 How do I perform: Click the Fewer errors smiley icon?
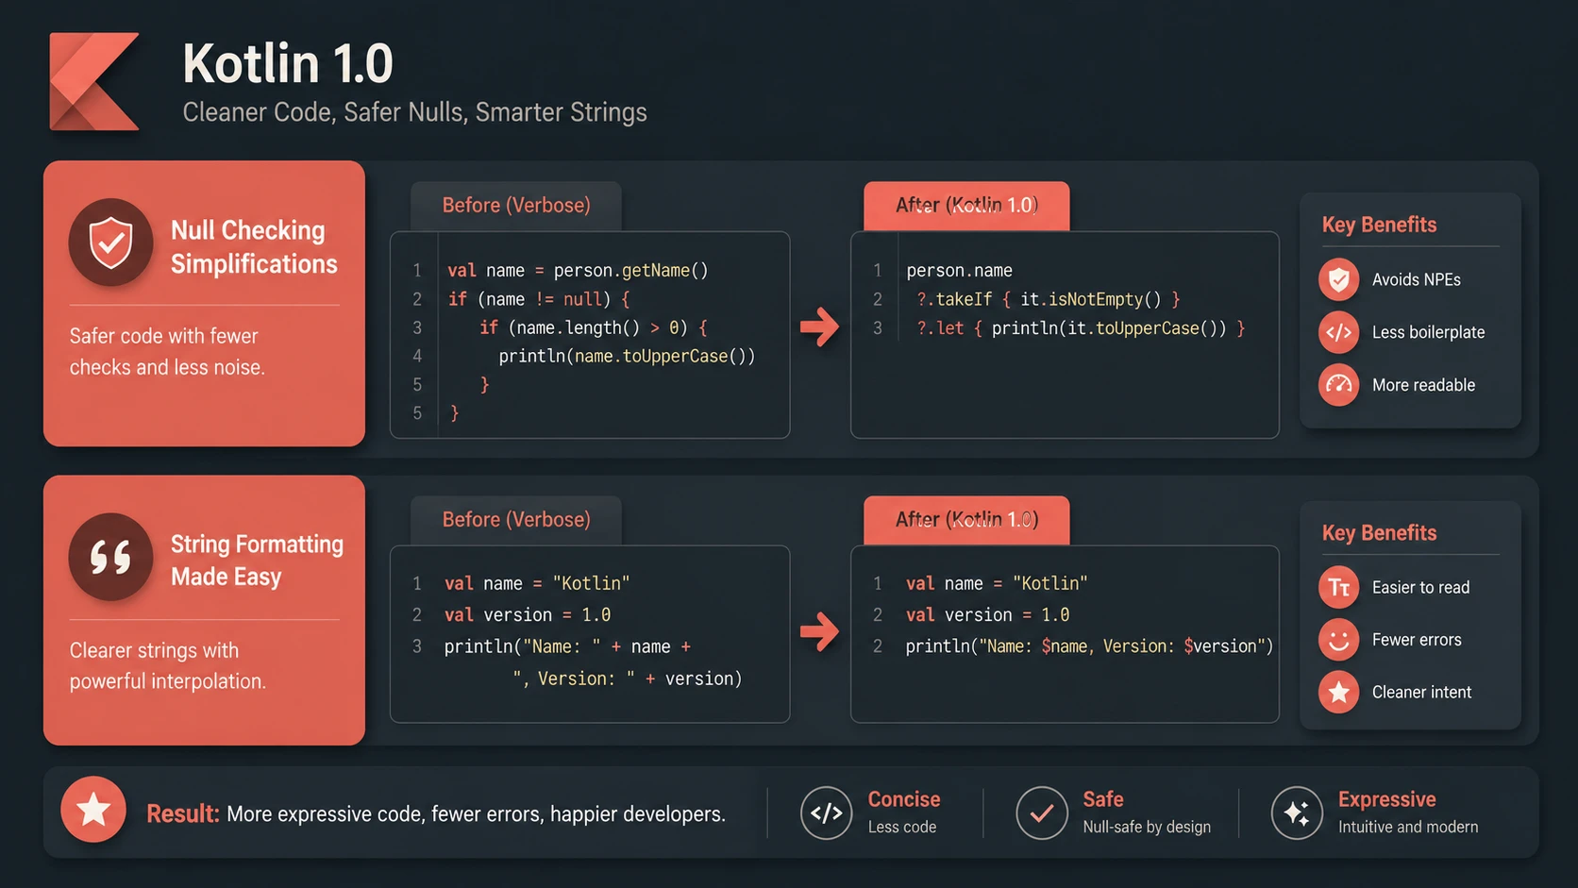[x=1338, y=640]
